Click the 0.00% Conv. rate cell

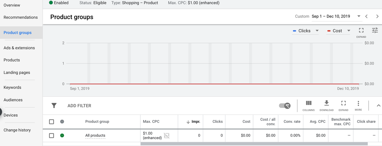click(295, 136)
